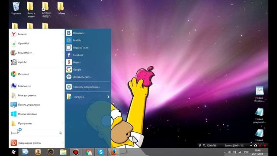Open Мои документы folder entry
This screenshot has height=156, width=277.
[x=37, y=95]
